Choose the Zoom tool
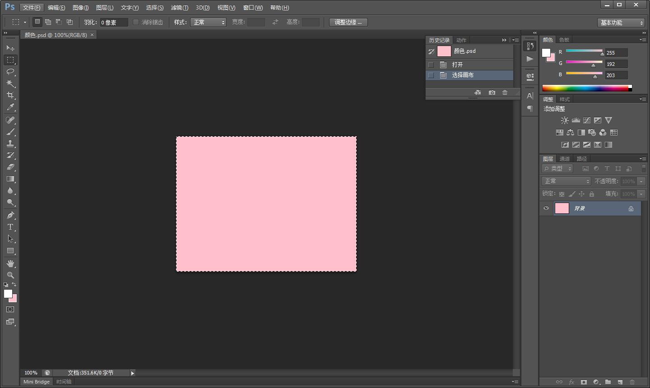 [10, 275]
